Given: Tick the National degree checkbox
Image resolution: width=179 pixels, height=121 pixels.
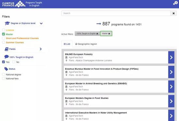Looking at the screenshot, I should 4,74.
